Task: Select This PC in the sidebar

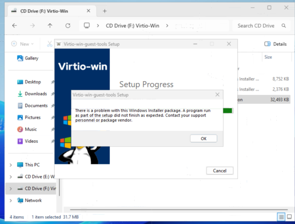Action: [28, 165]
